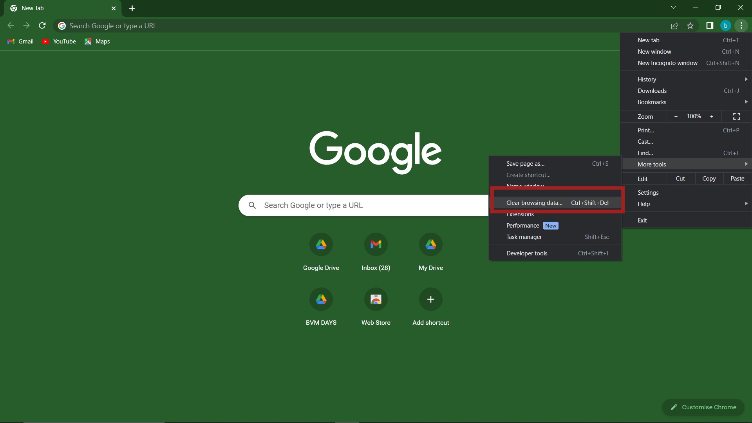Click the Google search box on page
Screen dimensions: 752x423
(364, 205)
